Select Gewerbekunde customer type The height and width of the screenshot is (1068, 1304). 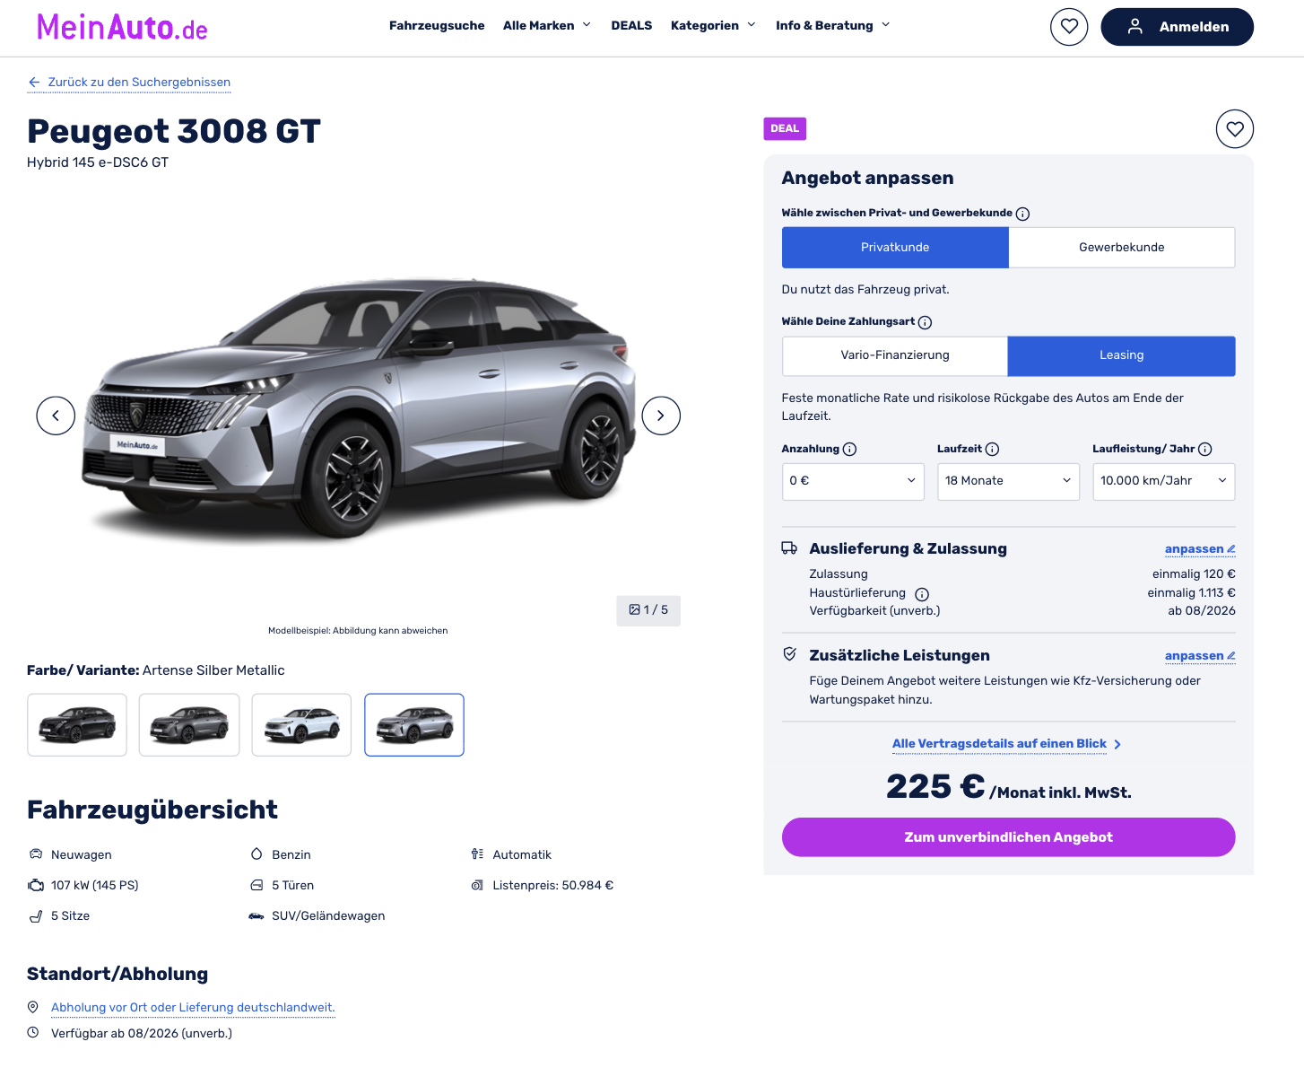click(x=1122, y=248)
